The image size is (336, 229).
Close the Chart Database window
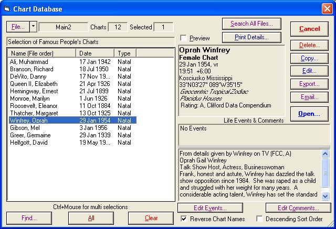coord(327,8)
